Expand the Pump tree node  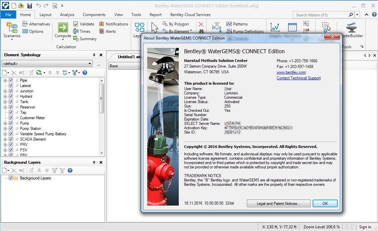click(5, 123)
